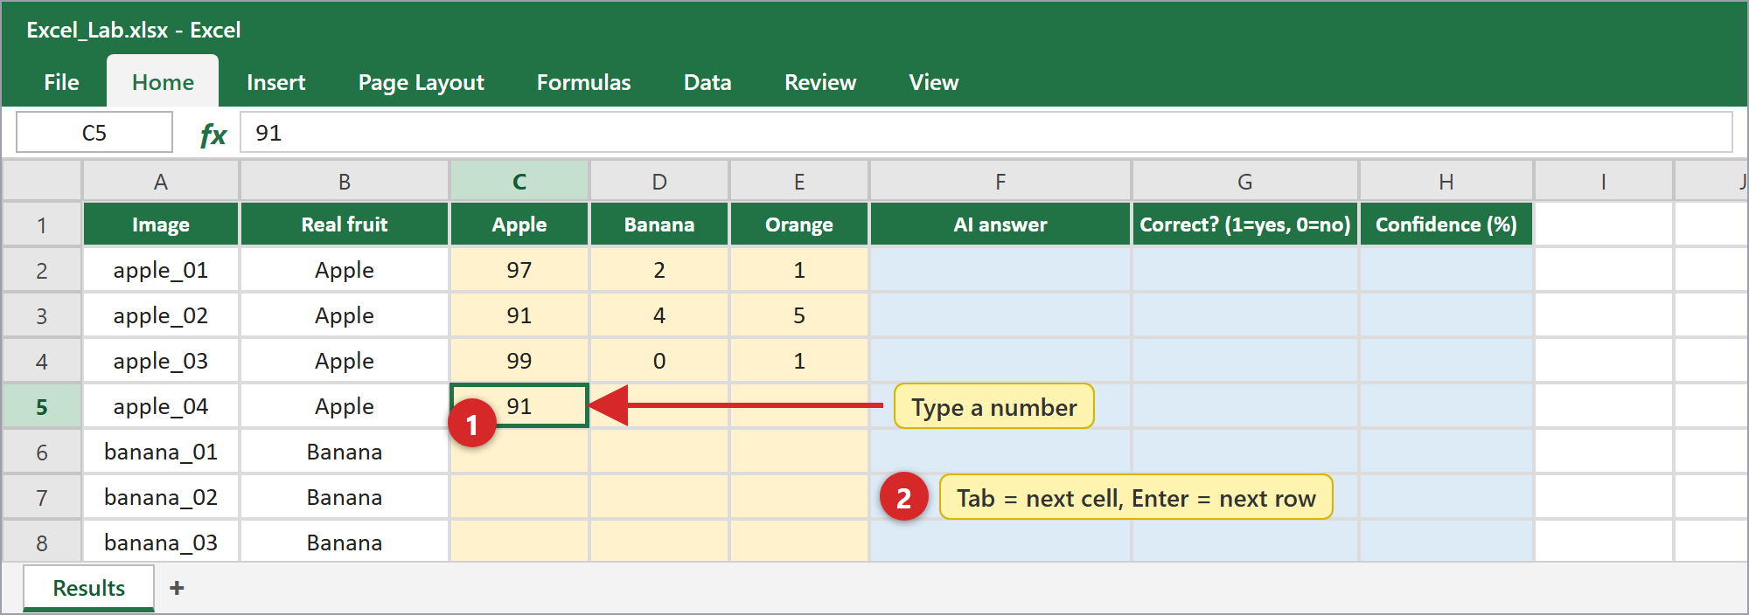Viewport: 1749px width, 615px height.
Task: Open the File menu tab
Action: [61, 82]
